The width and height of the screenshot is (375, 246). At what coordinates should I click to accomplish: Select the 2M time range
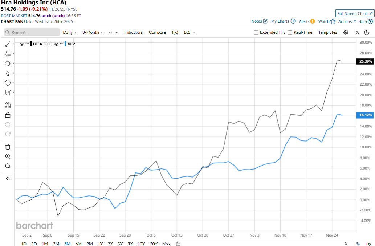coord(56,243)
